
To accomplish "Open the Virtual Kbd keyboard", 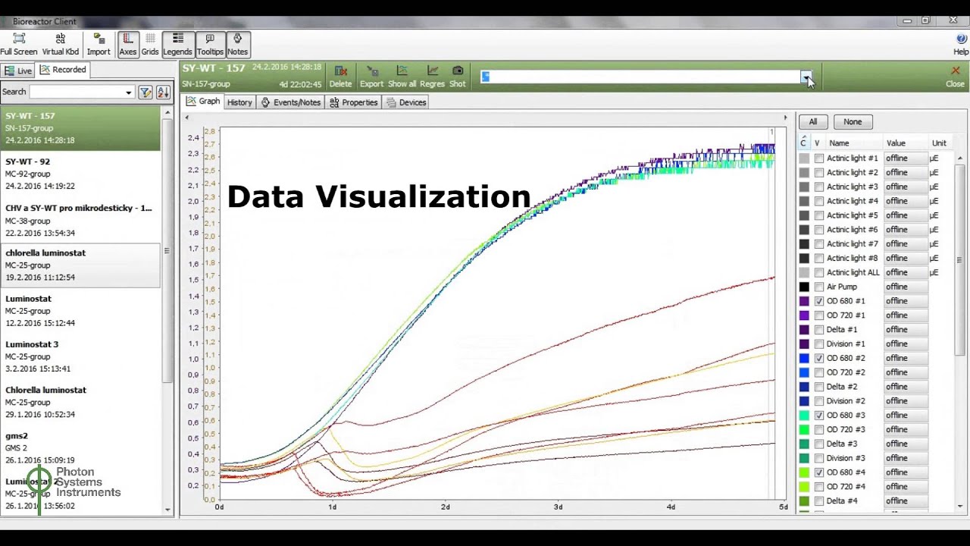I will coord(61,44).
